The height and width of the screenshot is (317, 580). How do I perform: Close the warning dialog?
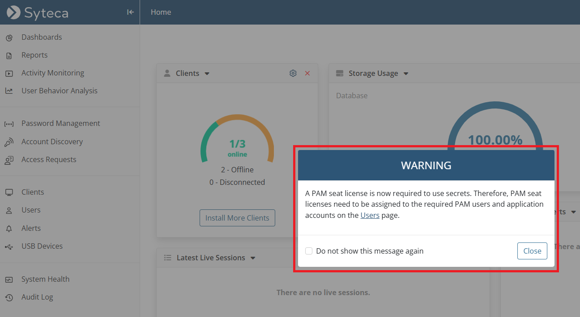(532, 251)
